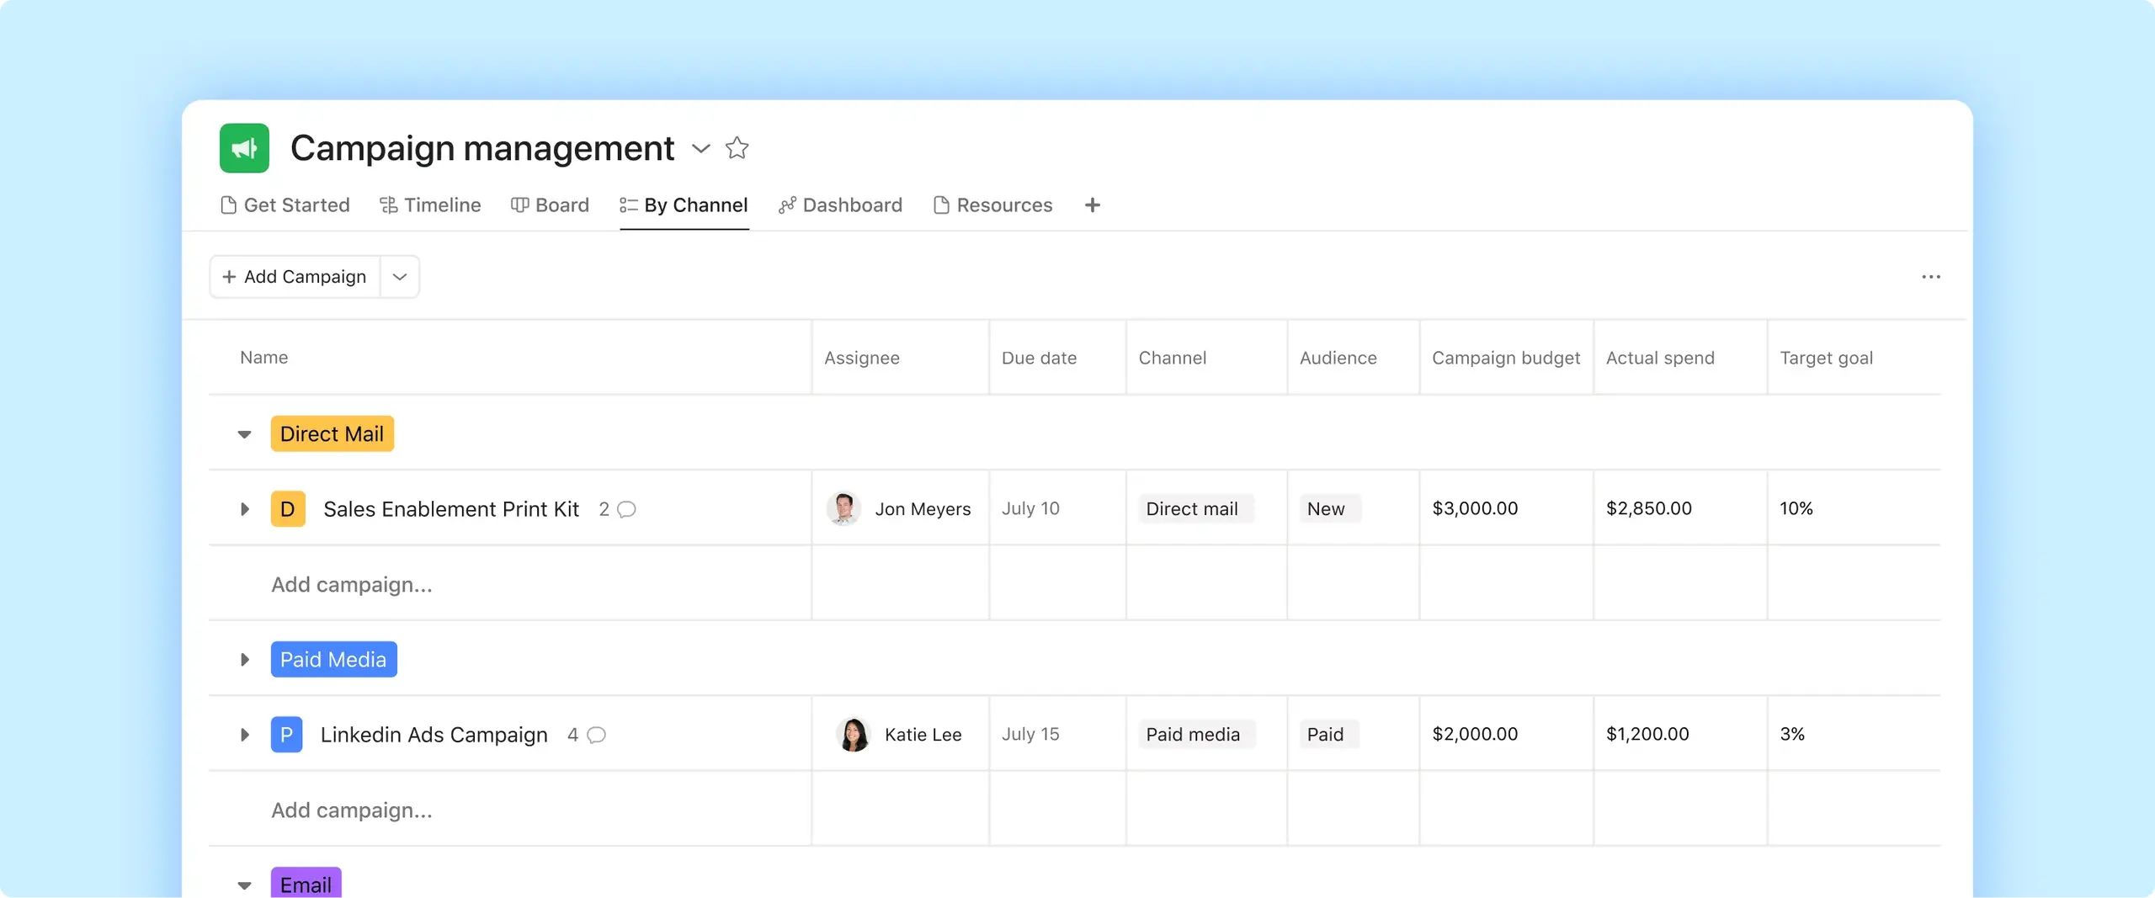Click the Add Campaign button
2155x898 pixels.
click(x=295, y=277)
